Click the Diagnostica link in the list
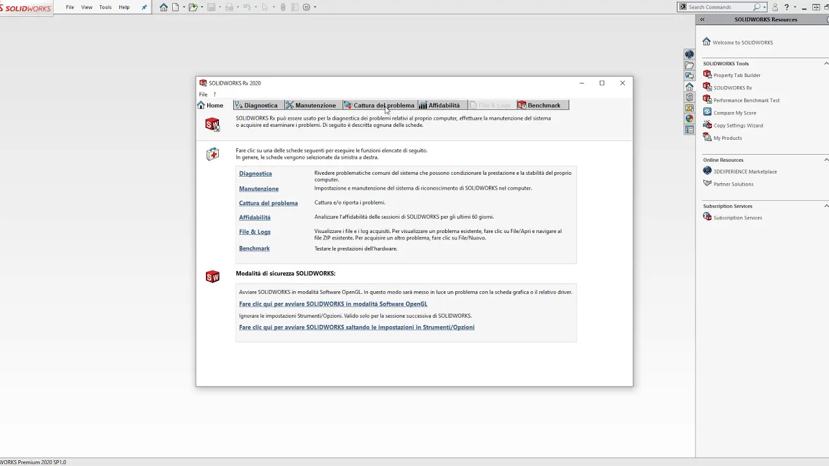 [255, 173]
